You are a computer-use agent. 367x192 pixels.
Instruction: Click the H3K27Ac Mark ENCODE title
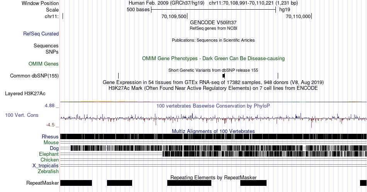pos(213,88)
